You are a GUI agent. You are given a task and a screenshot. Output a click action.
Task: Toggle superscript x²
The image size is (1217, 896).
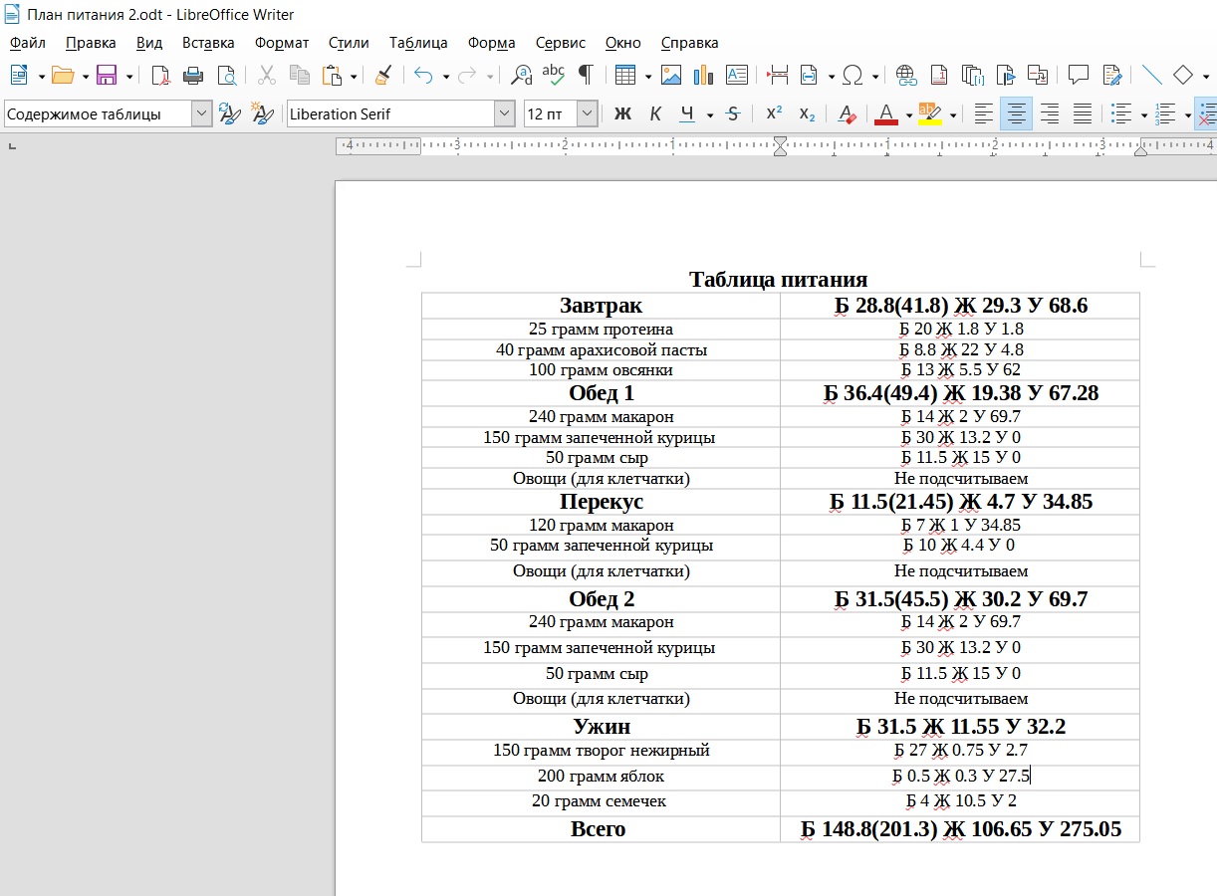click(x=774, y=114)
